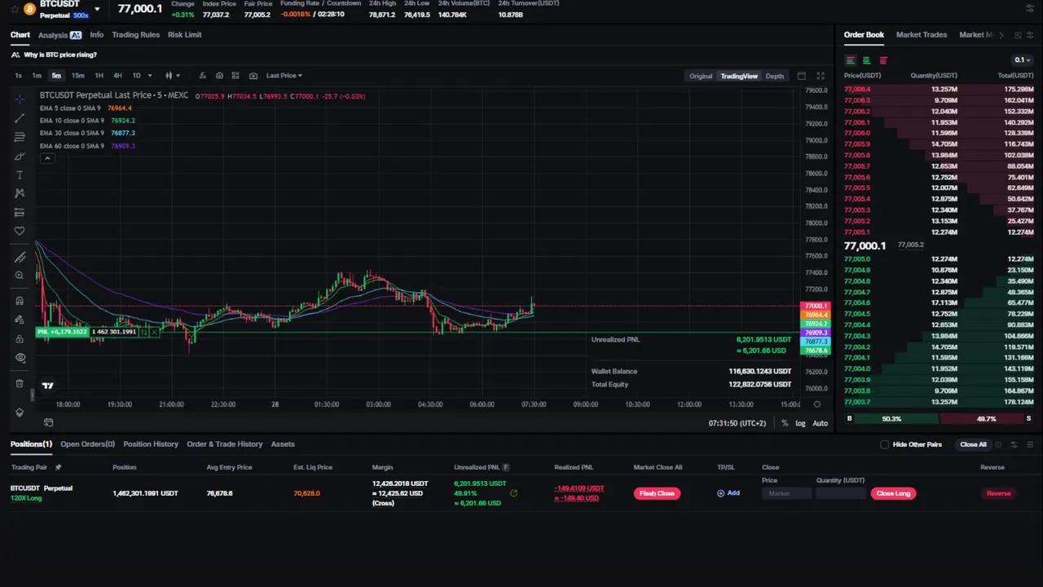
Task: Open the object tree layers icon
Action: click(20, 413)
